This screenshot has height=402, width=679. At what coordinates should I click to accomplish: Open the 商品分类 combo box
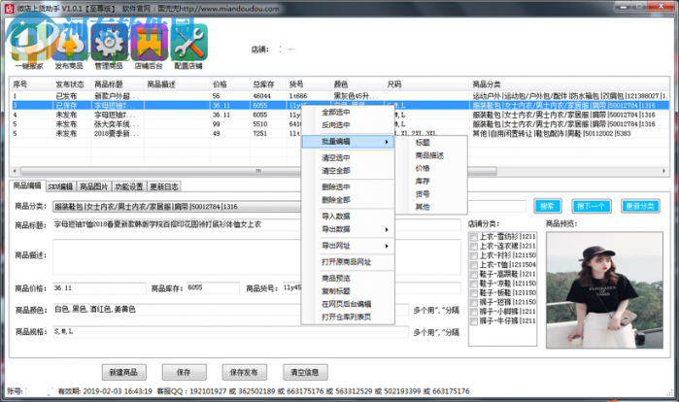click(x=289, y=206)
